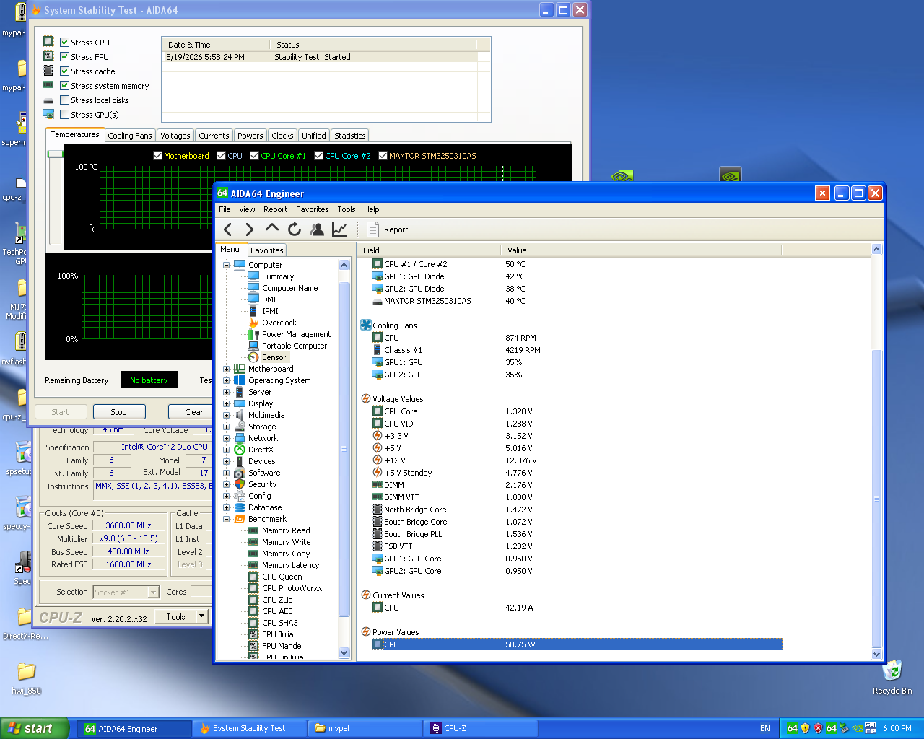Click the temperature graph vertical slider
Screen dimensions: 924x739
coord(55,154)
